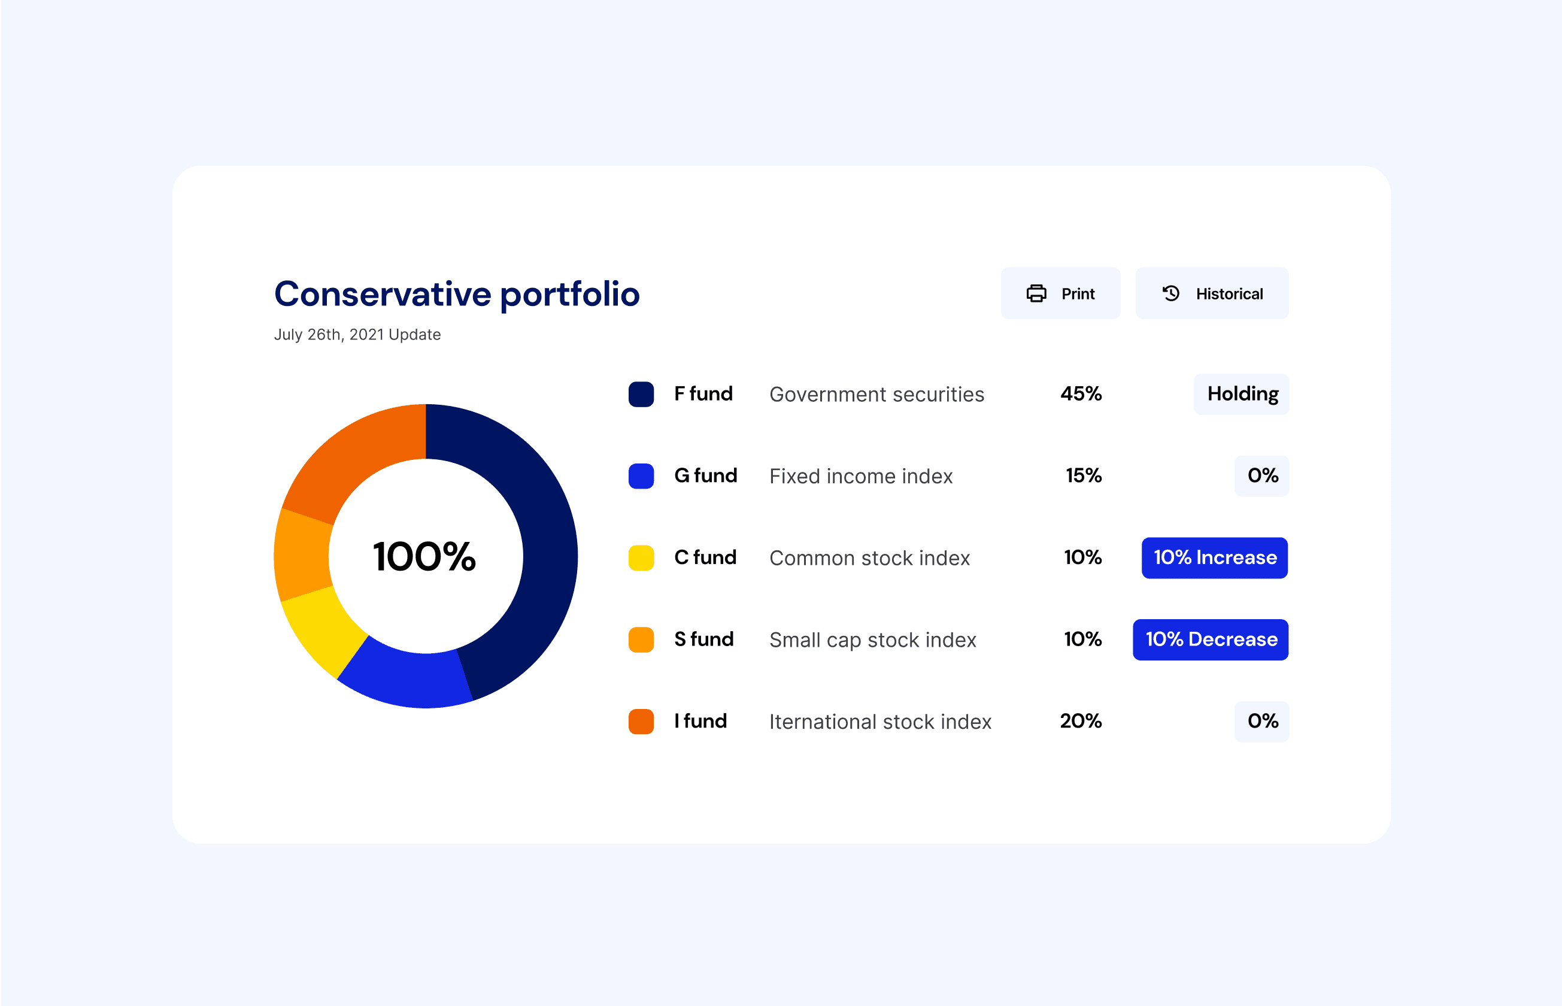Click the Holding status badge
1562x1006 pixels.
point(1241,394)
